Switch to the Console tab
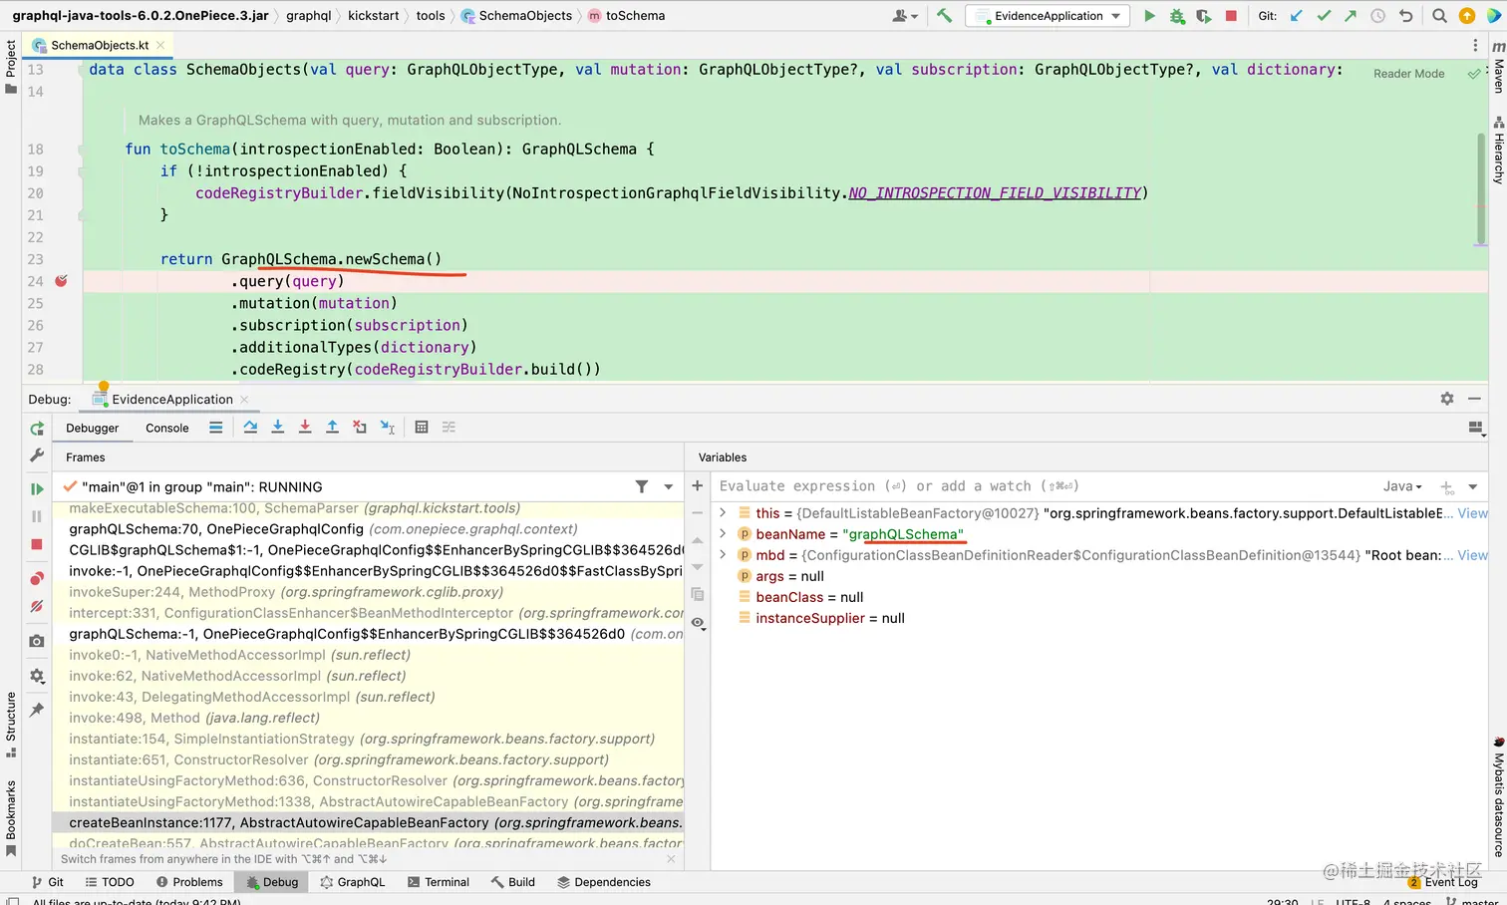The height and width of the screenshot is (905, 1507). pyautogui.click(x=167, y=429)
